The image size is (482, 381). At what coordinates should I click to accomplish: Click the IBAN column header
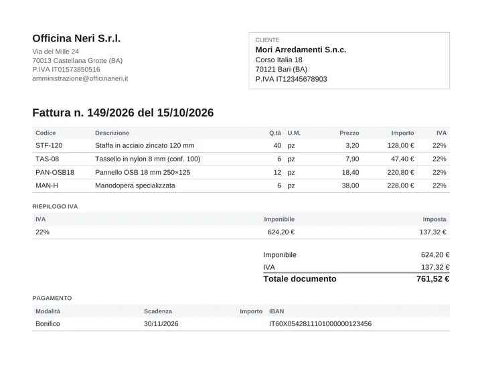click(276, 311)
